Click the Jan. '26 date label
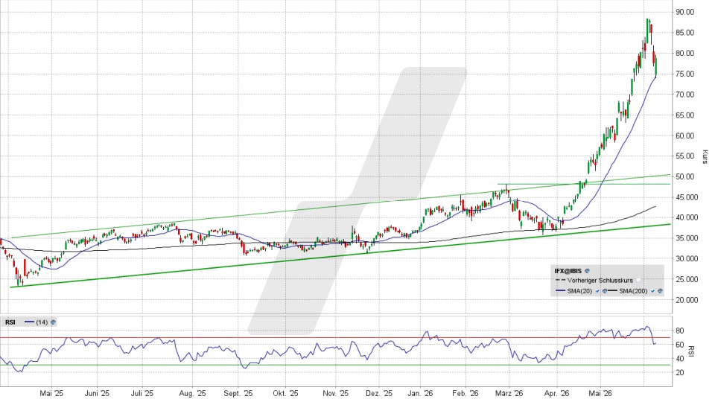 click(x=420, y=393)
